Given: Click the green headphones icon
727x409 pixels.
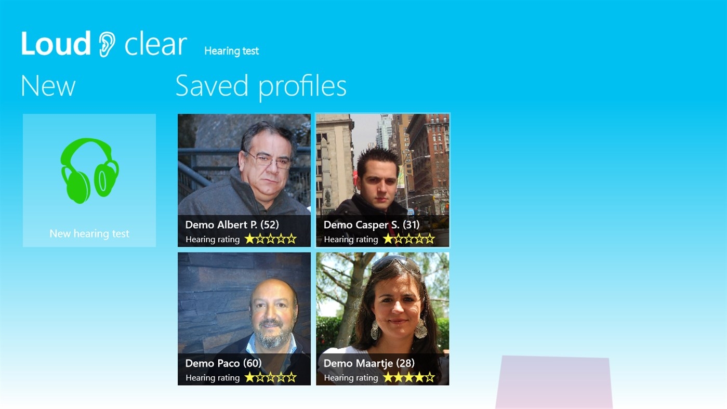Looking at the screenshot, I should click(89, 170).
